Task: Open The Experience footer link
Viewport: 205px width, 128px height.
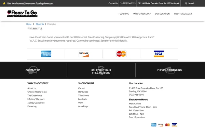Action: pyautogui.click(x=35, y=96)
